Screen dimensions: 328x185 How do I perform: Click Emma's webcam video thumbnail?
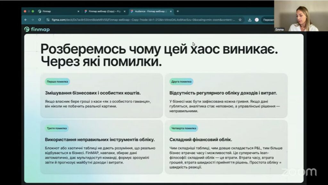(x=301, y=16)
